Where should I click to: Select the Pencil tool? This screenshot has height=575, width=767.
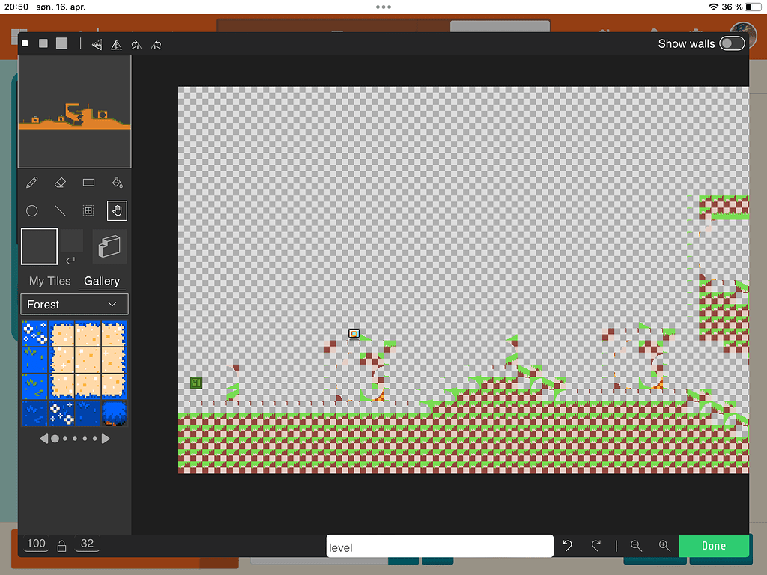[x=32, y=182]
